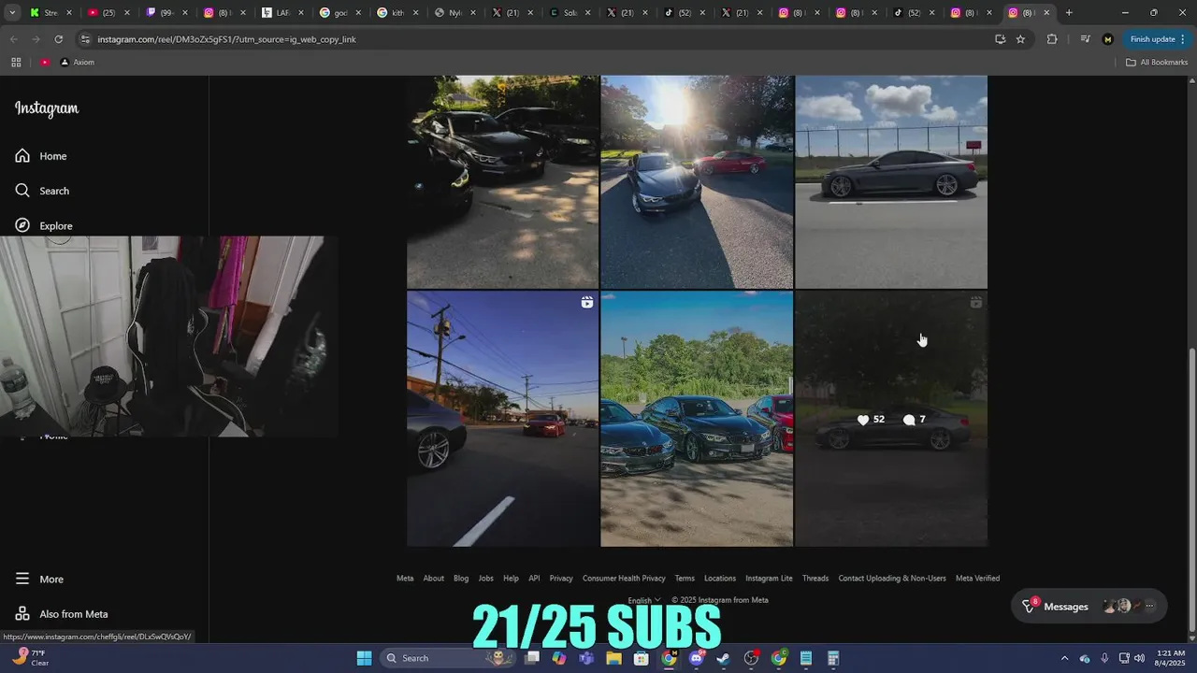Screen dimensions: 1197x673
Task: Open the Explore page in sidebar
Action: pos(44,226)
